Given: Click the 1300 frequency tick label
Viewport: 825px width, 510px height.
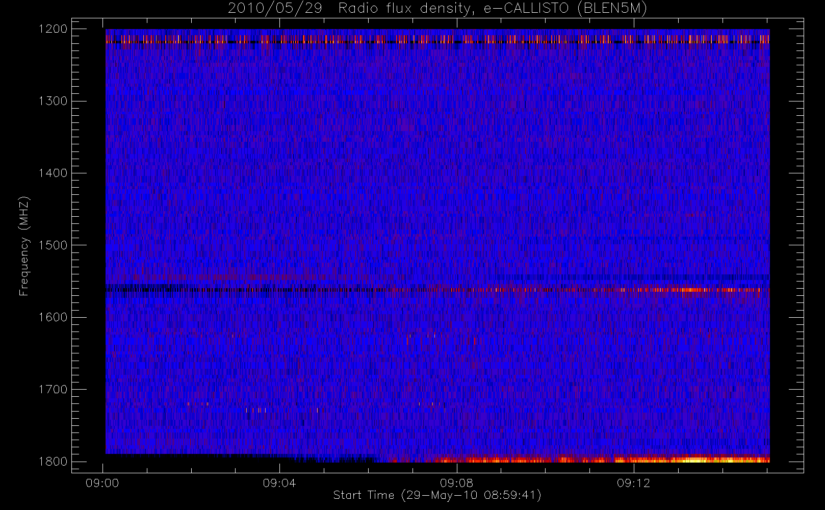Looking at the screenshot, I should click(54, 101).
